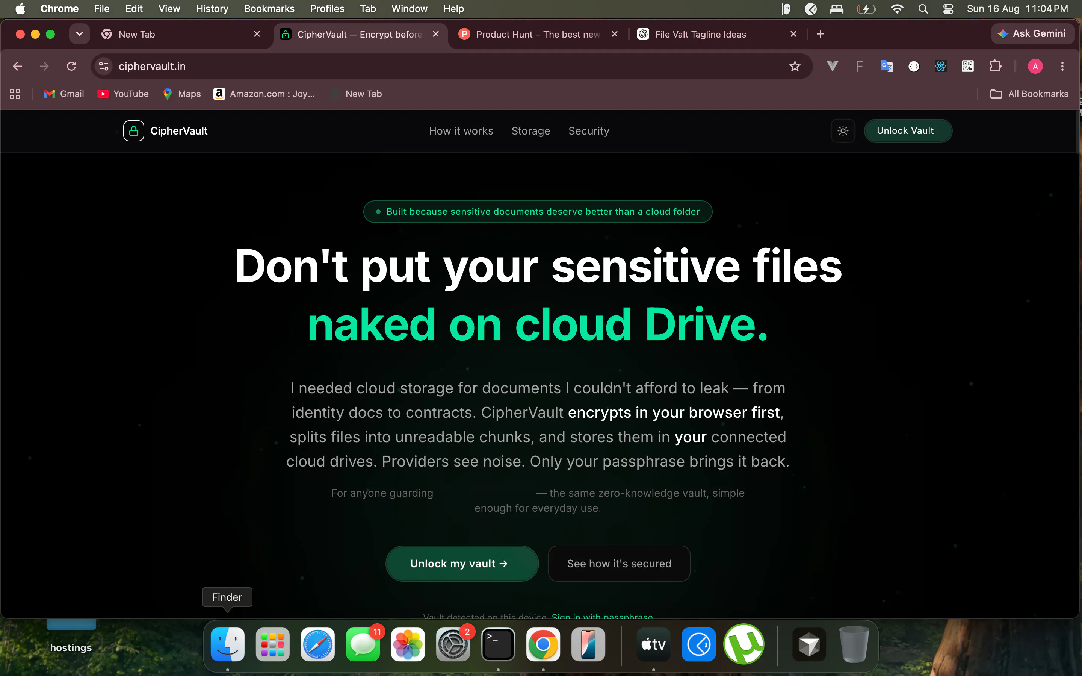Open Spotlight search in the menu bar
This screenshot has height=676, width=1082.
point(923,9)
